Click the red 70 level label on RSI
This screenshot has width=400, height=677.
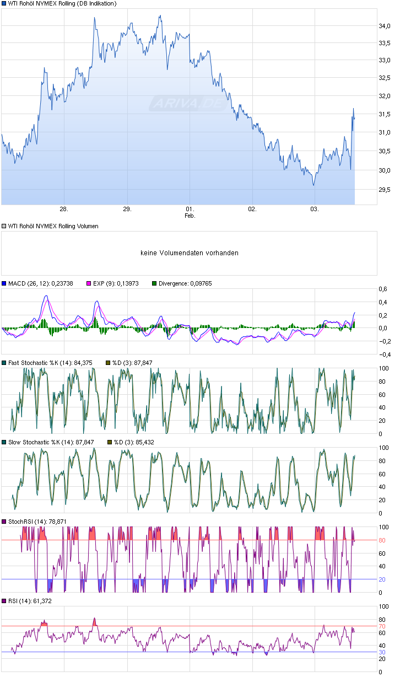[x=381, y=627]
